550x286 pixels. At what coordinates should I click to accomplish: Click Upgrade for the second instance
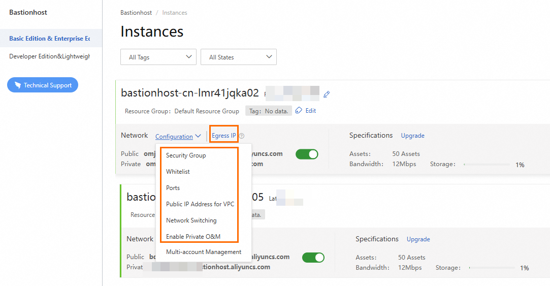point(418,239)
